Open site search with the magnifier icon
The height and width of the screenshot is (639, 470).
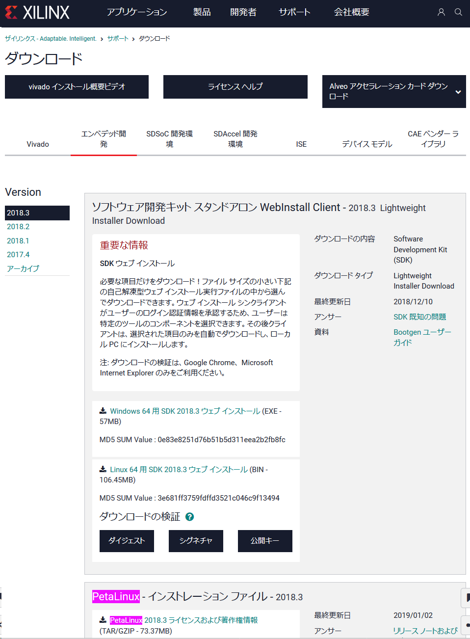click(458, 12)
